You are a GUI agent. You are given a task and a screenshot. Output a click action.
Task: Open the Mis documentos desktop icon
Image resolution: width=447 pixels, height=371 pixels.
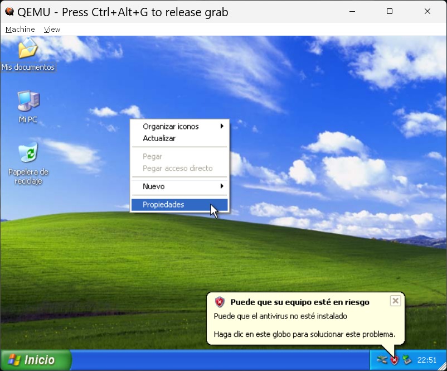(28, 54)
